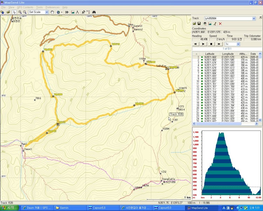Click the Coordinates value field
Viewport: 263px width, 211px height.
click(x=227, y=32)
